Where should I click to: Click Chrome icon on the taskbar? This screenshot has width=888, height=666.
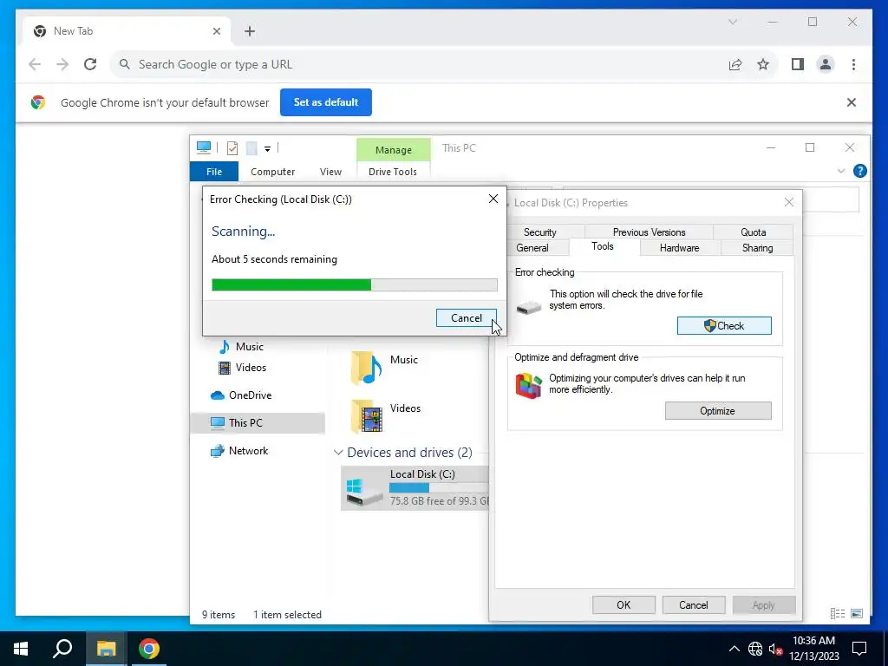pos(149,649)
